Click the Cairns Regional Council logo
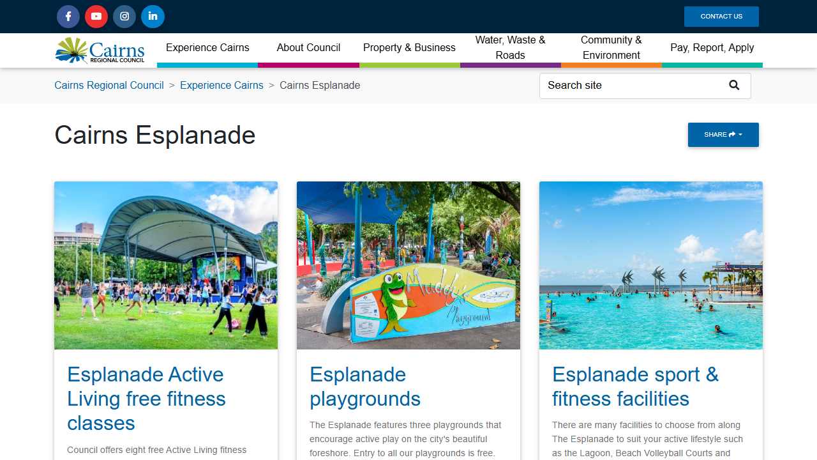This screenshot has width=817, height=460. (100, 50)
